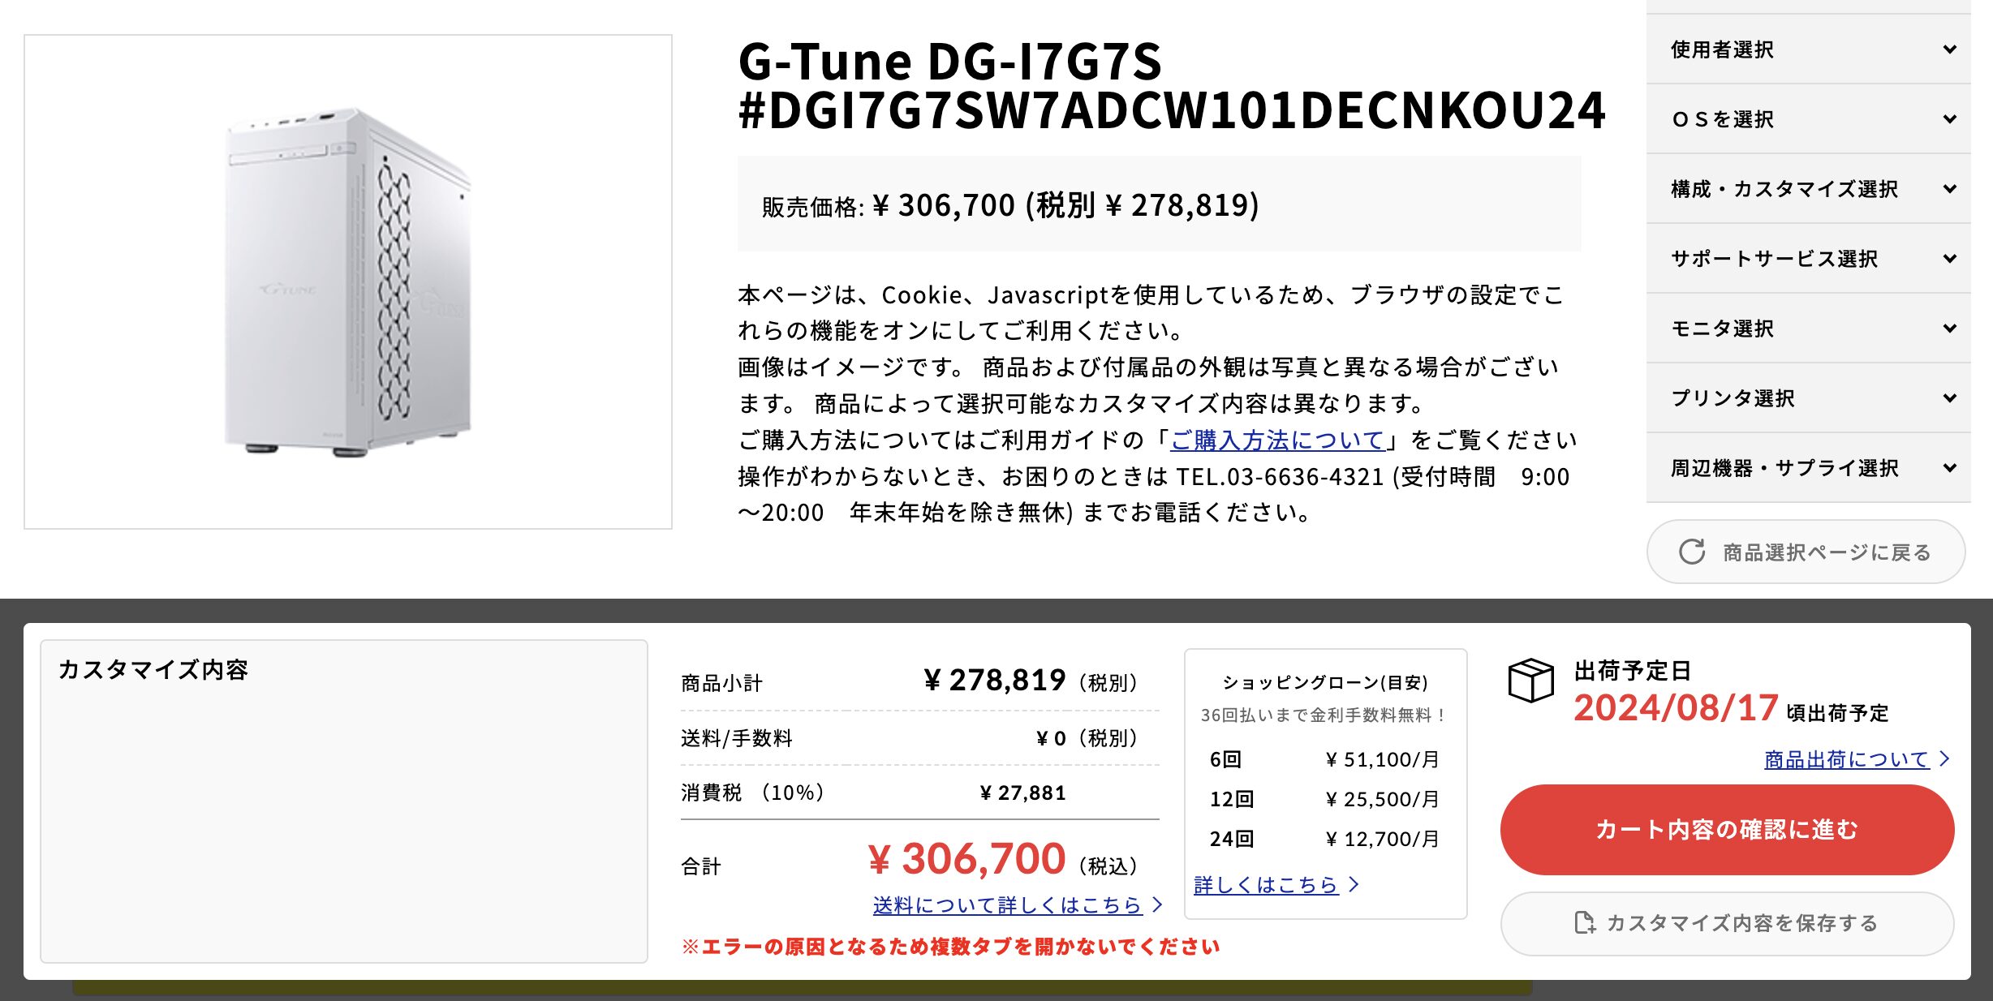Click the 24回 loan row label
Image resolution: width=1993 pixels, height=1001 pixels.
click(1232, 839)
